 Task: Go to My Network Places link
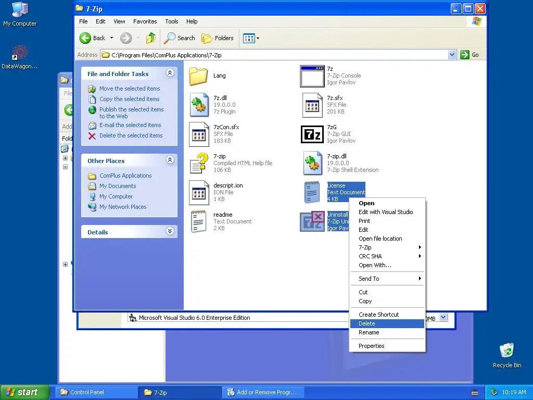(123, 207)
